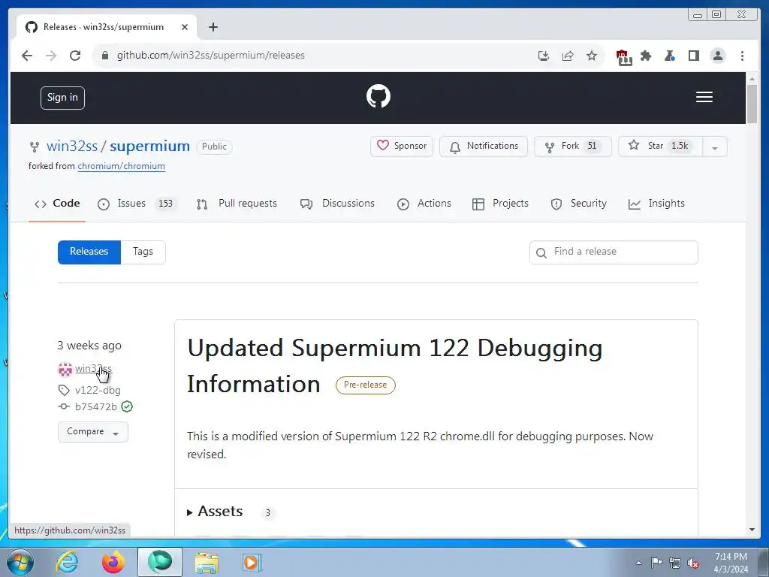This screenshot has width=769, height=577.
Task: Toggle the browser side panel
Action: point(693,56)
